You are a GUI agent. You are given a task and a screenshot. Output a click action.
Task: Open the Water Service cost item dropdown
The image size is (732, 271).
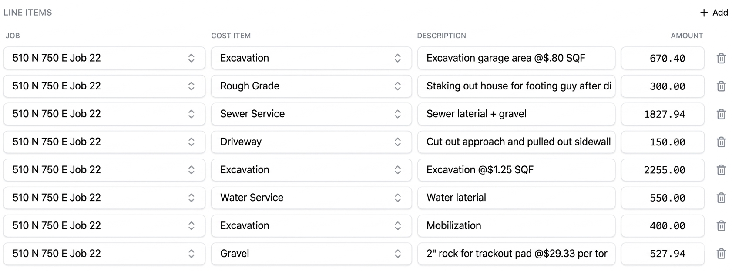click(x=398, y=198)
